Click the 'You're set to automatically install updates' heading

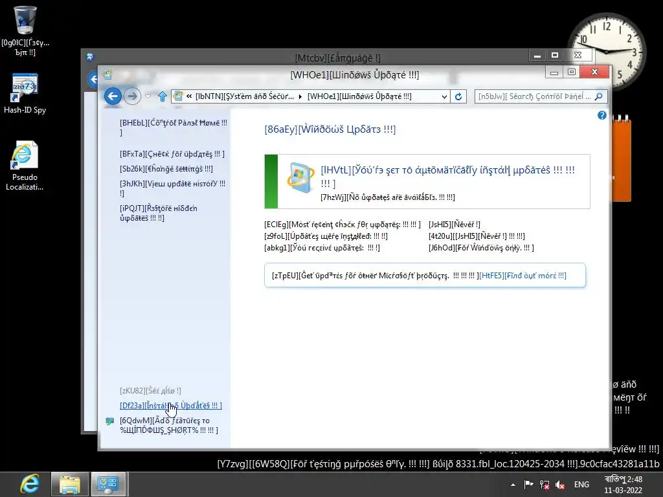click(448, 177)
